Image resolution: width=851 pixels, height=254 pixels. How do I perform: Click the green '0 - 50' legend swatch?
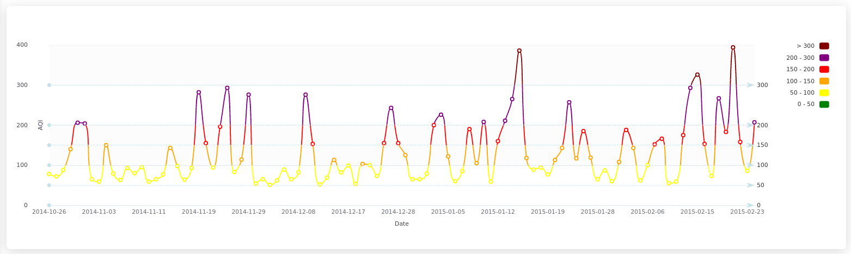tap(824, 104)
